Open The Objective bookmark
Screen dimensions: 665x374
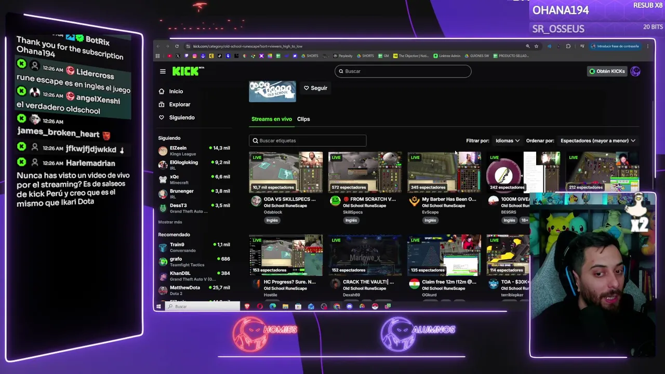click(x=411, y=56)
